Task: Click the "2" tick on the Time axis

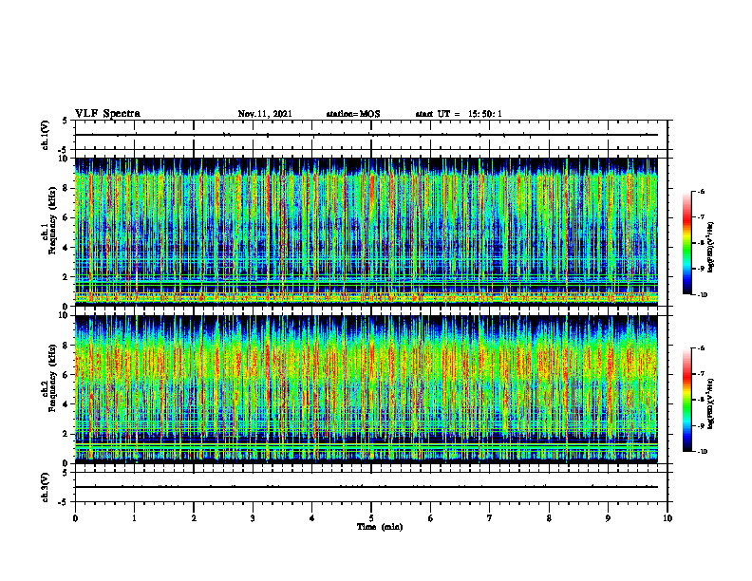Action: [194, 518]
